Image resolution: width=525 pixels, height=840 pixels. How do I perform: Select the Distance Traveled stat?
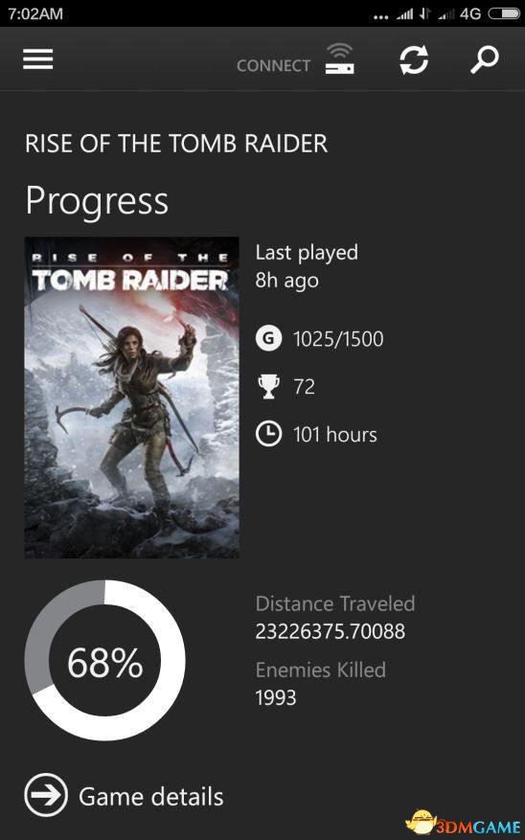pos(335,617)
